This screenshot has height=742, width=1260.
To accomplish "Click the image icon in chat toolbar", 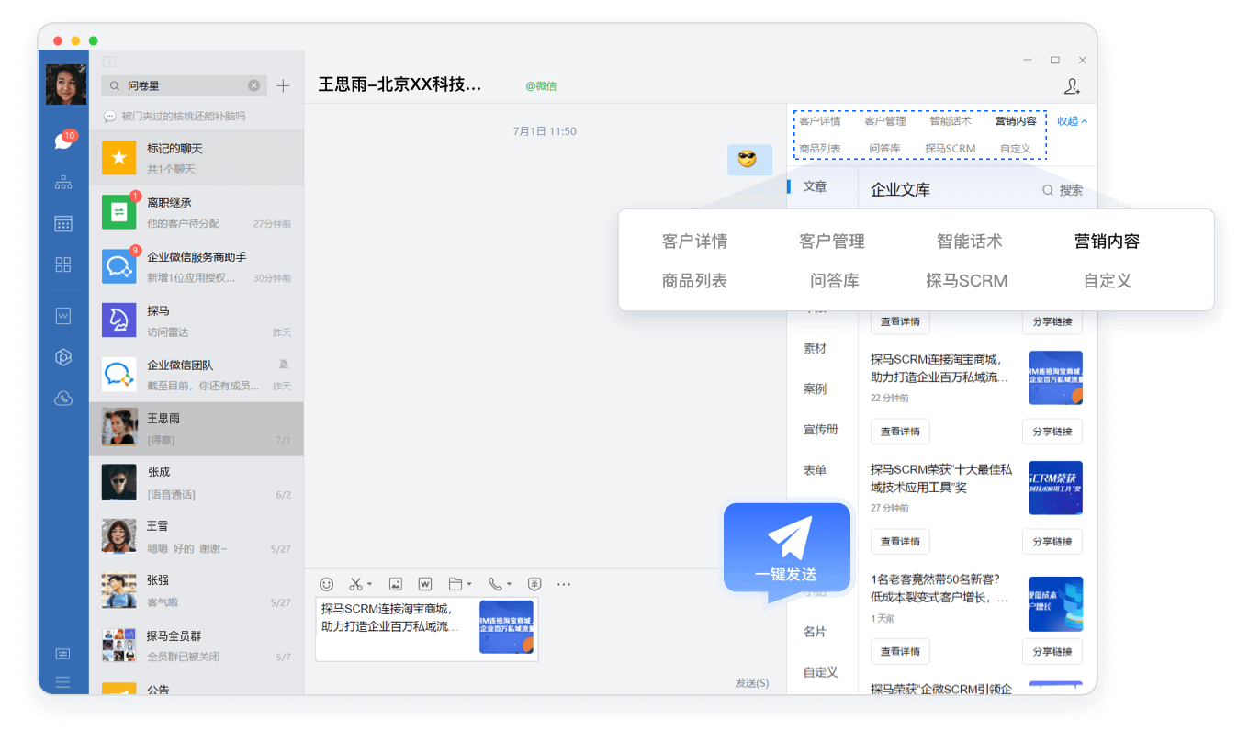I will [395, 584].
